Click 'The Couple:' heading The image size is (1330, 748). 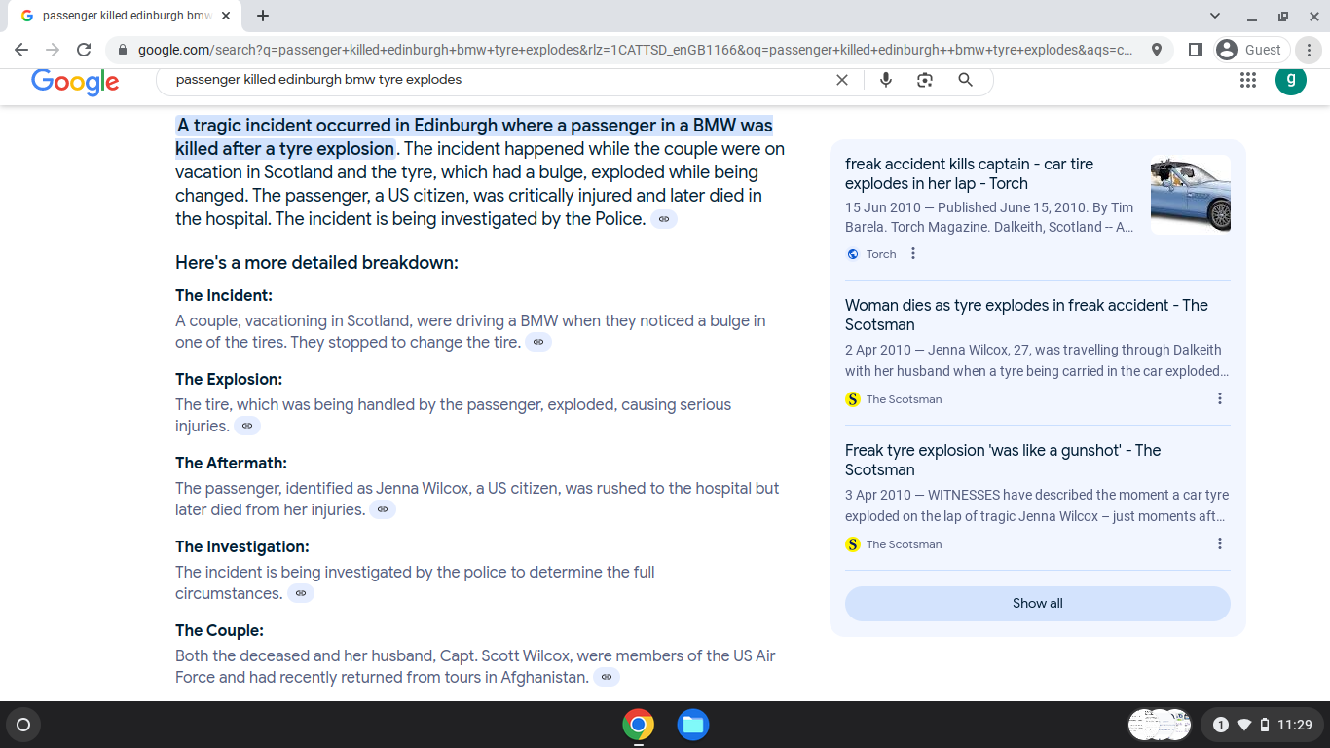[219, 630]
